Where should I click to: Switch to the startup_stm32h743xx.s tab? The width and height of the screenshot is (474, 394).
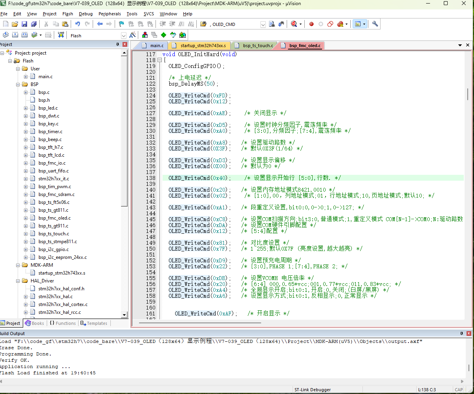pos(199,46)
